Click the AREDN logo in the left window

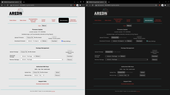pyautogui.click(x=16, y=12)
